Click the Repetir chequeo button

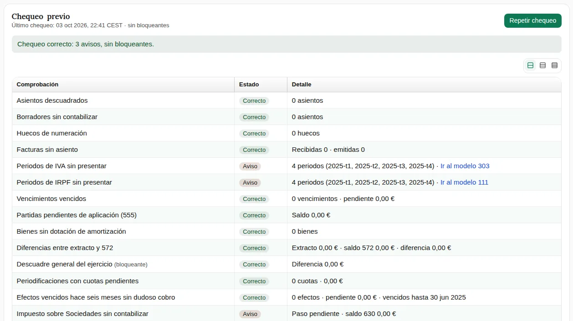click(533, 20)
